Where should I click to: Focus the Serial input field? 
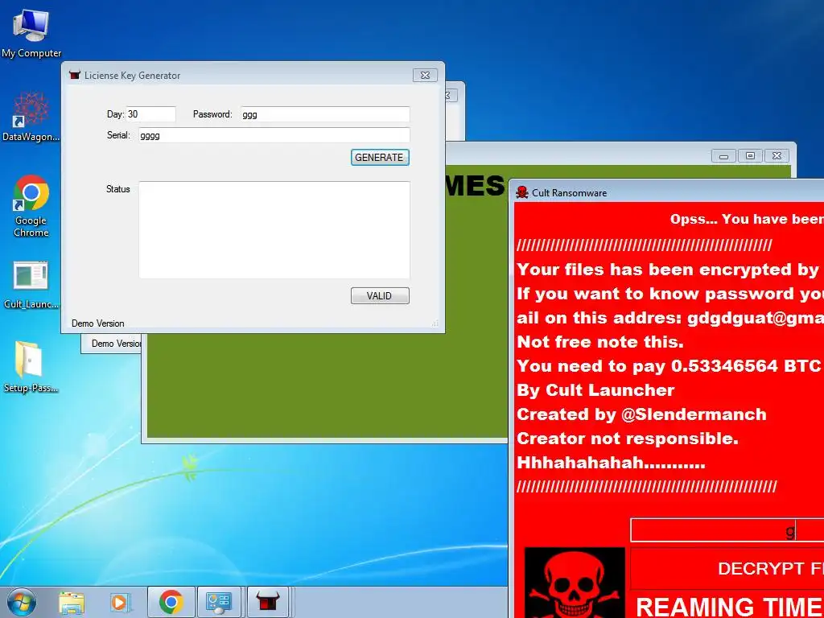(274, 135)
